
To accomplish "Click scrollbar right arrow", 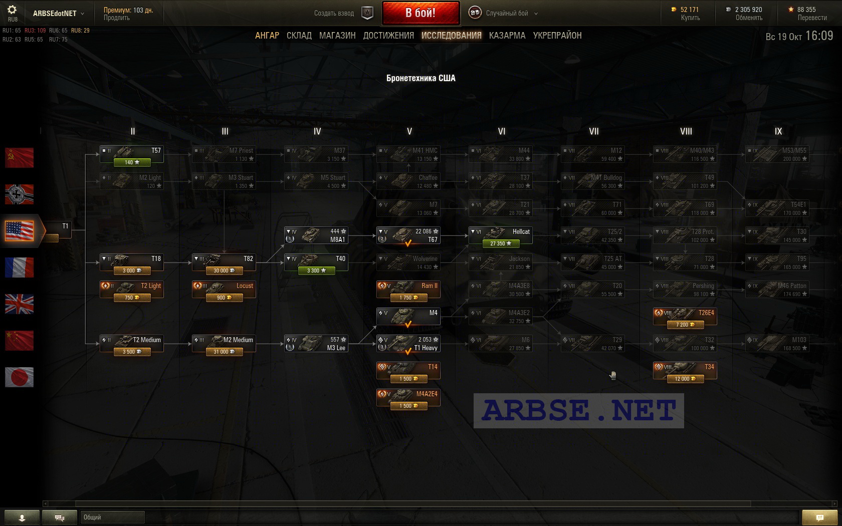I will pyautogui.click(x=834, y=503).
